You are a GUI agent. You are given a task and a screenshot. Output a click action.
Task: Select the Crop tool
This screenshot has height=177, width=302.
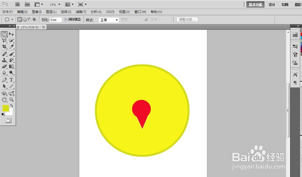tap(4, 47)
